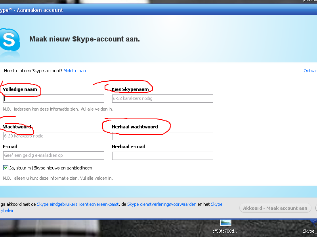317x237 pixels.
Task: Click the 'Herhaal e-mail' field label
Action: coord(128,147)
